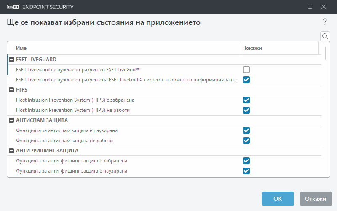Toggle антиспам защита е паузирана checkbox
337x211 pixels.
[x=246, y=130]
